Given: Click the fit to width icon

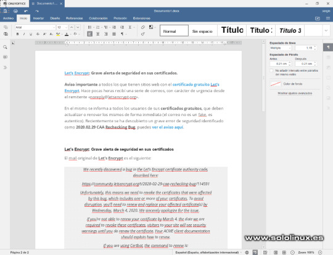Looking at the screenshot, I should point(284,253).
